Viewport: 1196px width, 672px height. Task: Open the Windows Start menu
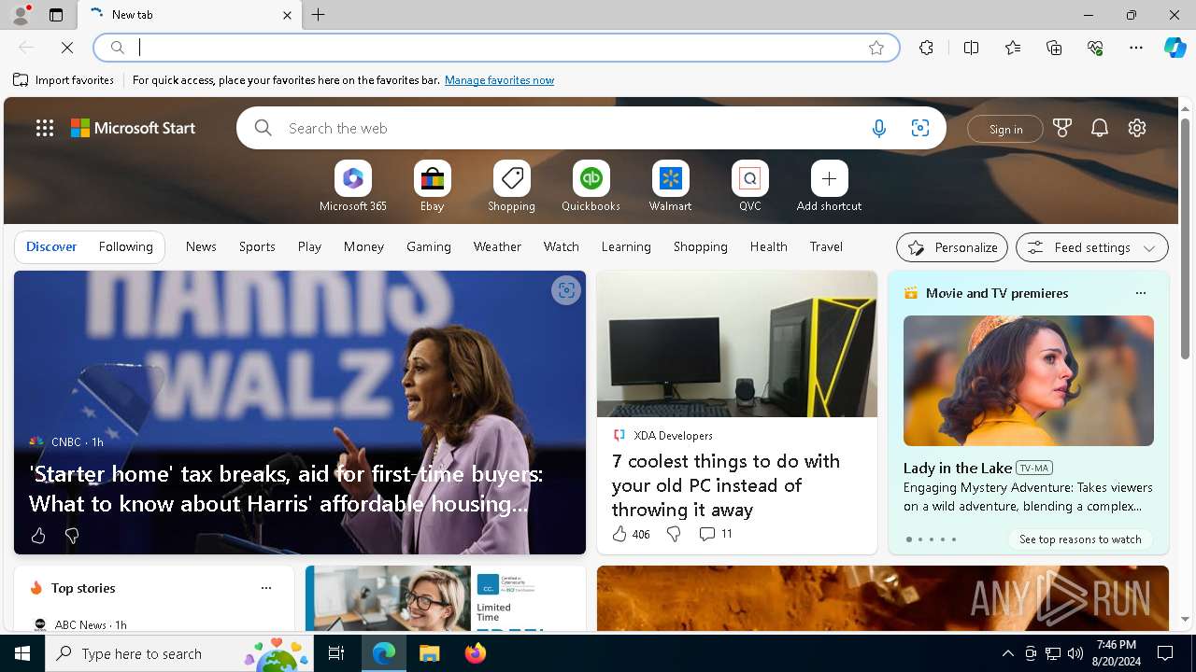(x=22, y=653)
